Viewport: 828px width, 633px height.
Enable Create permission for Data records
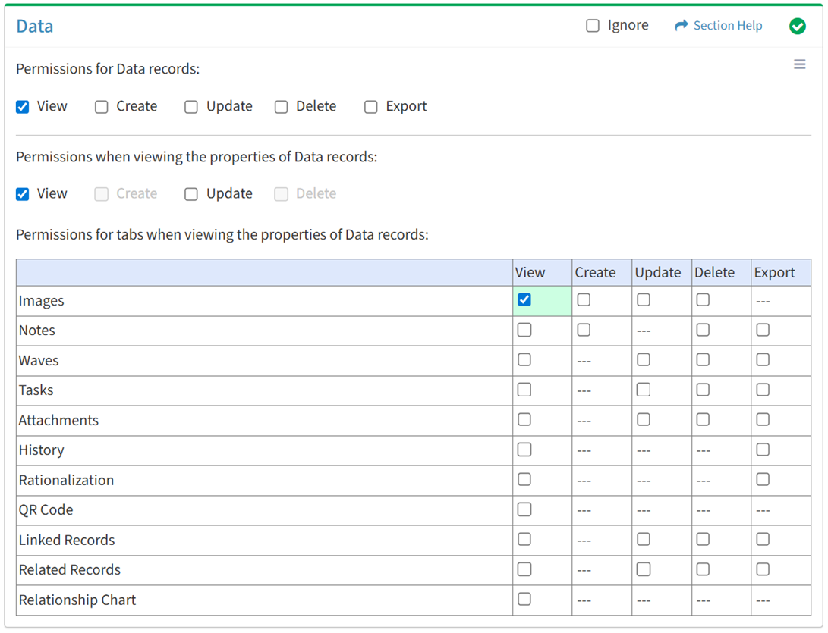pos(102,107)
